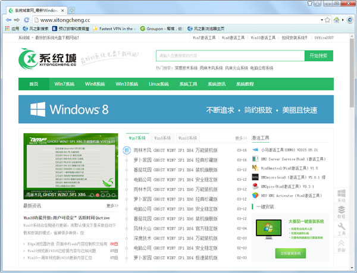The width and height of the screenshot is (357, 273).
Task: Open 番茄花园 GHOST WIN7 SP1 X64 装机旗舰版
Action: [176, 170]
